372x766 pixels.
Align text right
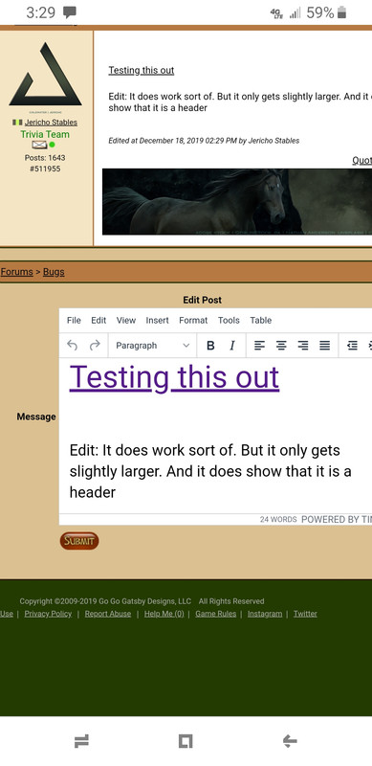[303, 346]
